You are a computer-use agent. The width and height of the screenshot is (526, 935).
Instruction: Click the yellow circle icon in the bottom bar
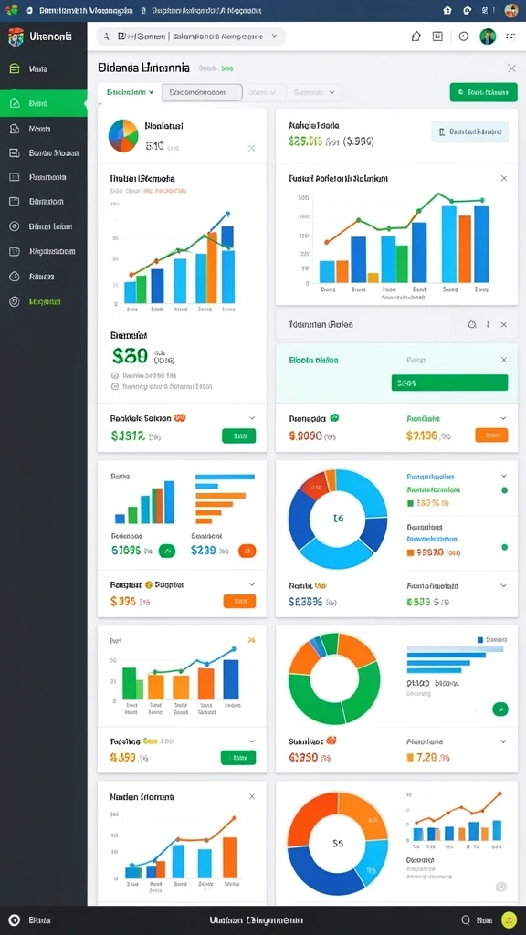click(509, 920)
